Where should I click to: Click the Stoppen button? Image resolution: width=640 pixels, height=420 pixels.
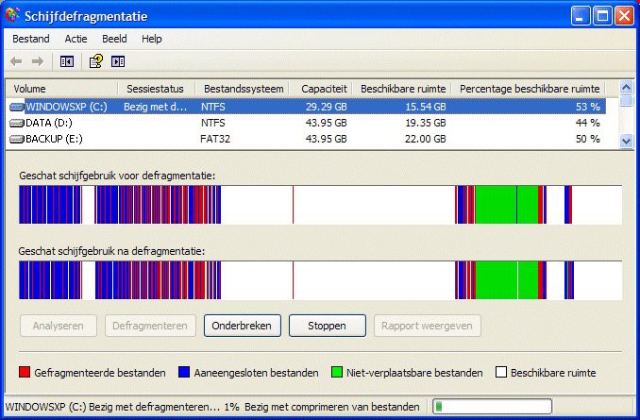tap(328, 326)
